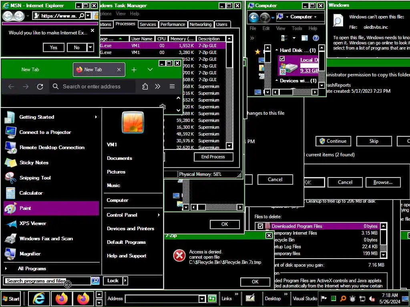Click the start menu search magnifier button
Image resolution: width=410 pixels, height=307 pixels.
pos(95,281)
